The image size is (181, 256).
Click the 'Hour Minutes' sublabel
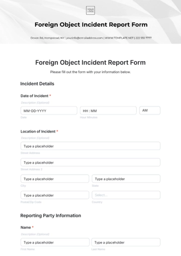pos(88,117)
